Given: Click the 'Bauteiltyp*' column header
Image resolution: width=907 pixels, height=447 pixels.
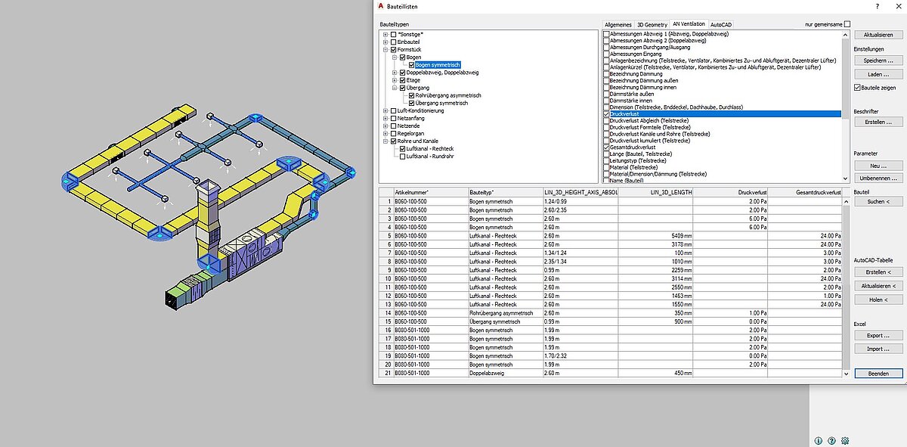Looking at the screenshot, I should click(504, 192).
